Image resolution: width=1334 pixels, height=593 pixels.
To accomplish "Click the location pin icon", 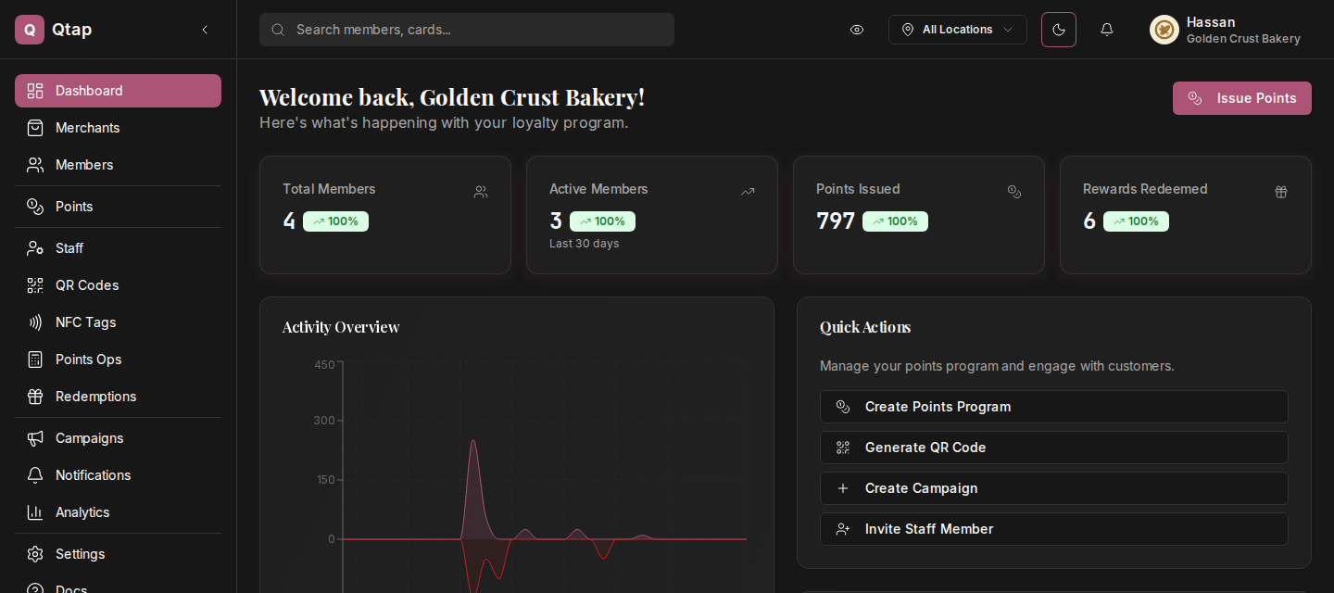I will click(908, 30).
